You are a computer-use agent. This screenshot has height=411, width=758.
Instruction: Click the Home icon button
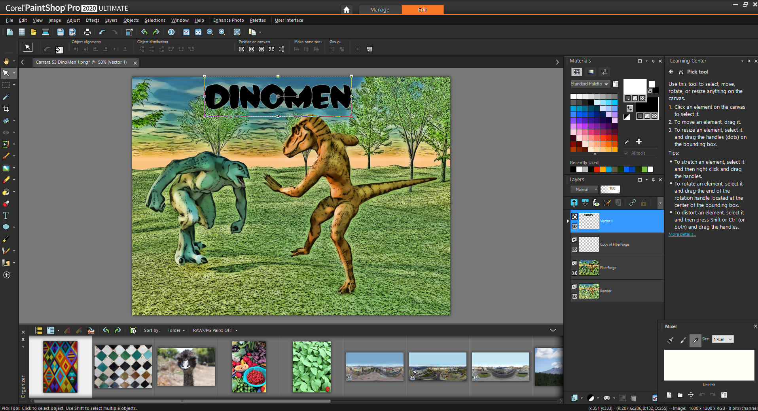[347, 9]
